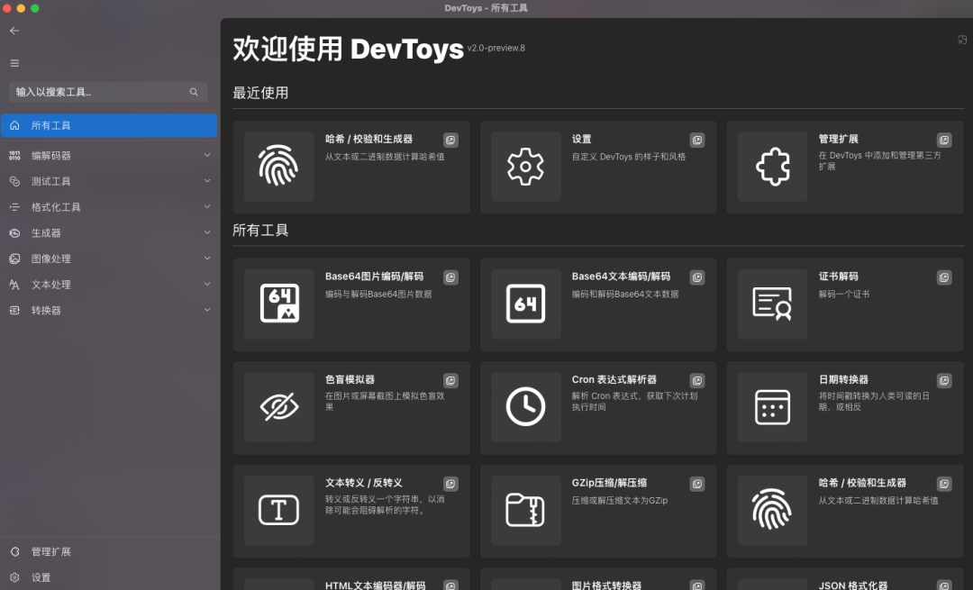Open the Base64图片编码/解码 title

[374, 276]
